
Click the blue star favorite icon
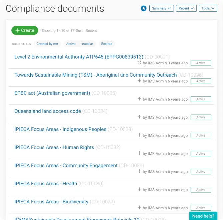[x=143, y=8]
